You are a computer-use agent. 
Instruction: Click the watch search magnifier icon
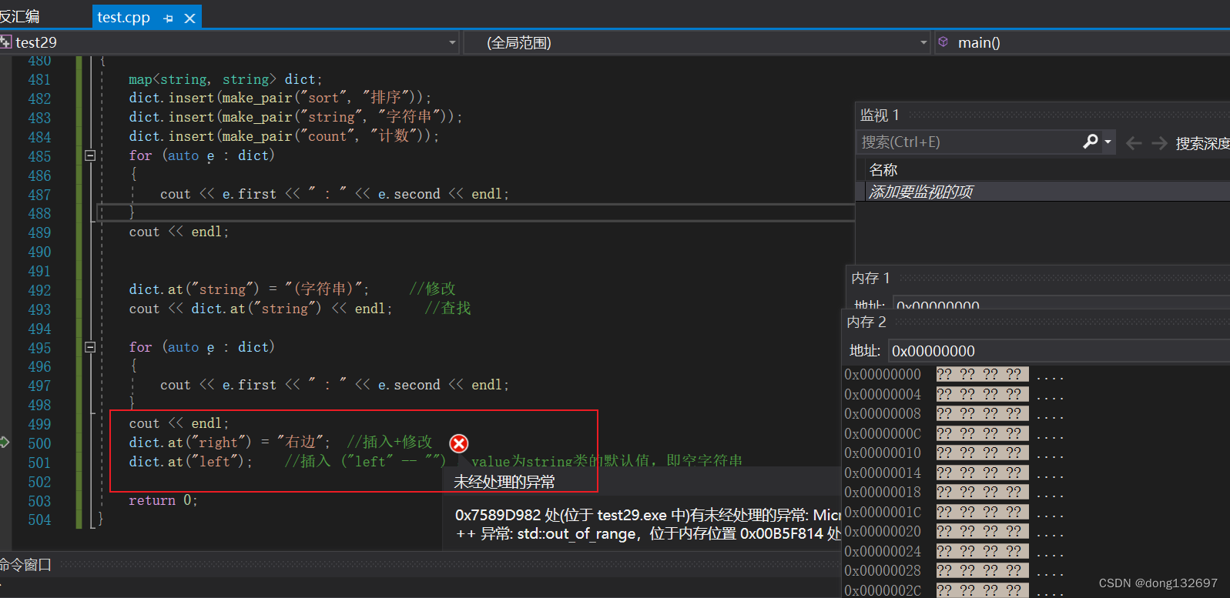(x=1091, y=142)
